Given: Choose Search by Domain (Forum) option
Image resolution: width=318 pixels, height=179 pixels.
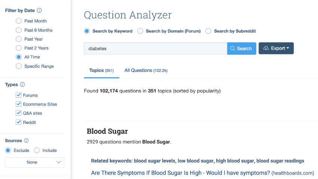Looking at the screenshot, I should [140, 31].
